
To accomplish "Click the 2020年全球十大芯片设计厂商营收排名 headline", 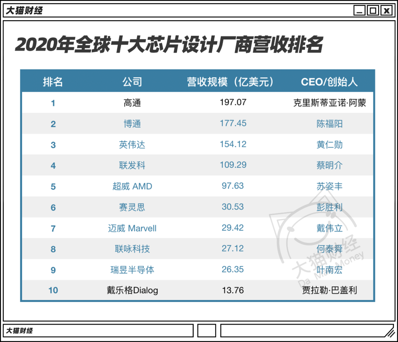I will [x=169, y=45].
